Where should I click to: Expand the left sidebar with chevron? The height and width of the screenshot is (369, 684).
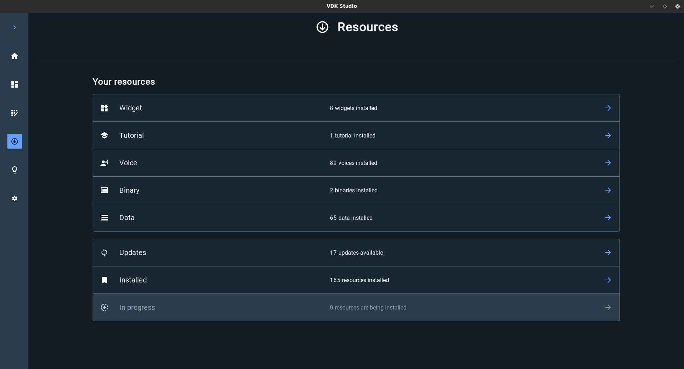[15, 27]
